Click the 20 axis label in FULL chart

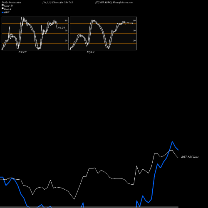pos(134,40)
